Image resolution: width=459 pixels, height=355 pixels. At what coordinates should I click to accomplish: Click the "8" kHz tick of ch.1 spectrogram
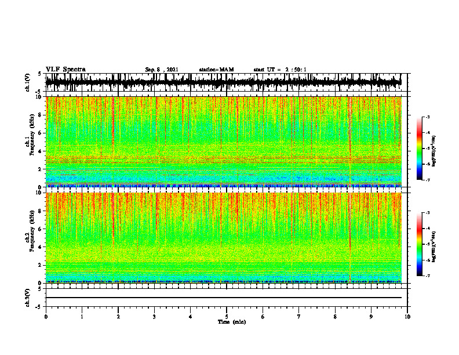click(x=41, y=115)
